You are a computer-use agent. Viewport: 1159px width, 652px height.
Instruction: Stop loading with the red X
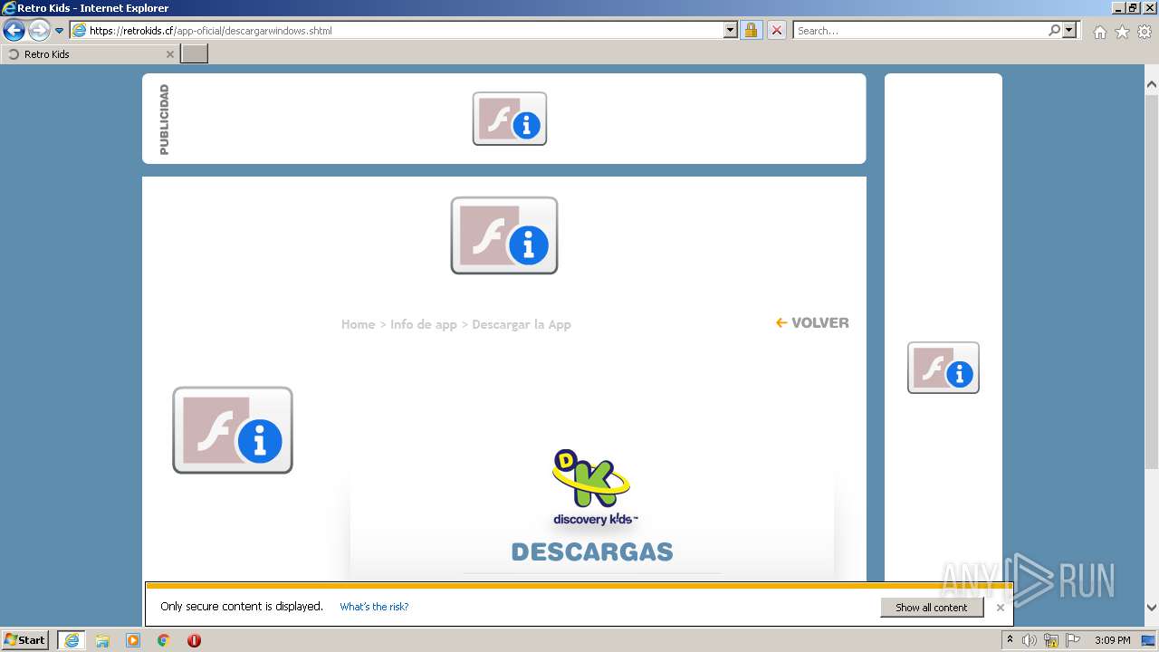777,31
